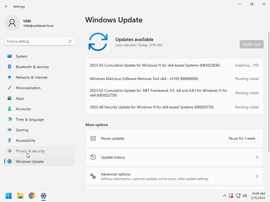Switch to the Apps settings category

point(40,98)
